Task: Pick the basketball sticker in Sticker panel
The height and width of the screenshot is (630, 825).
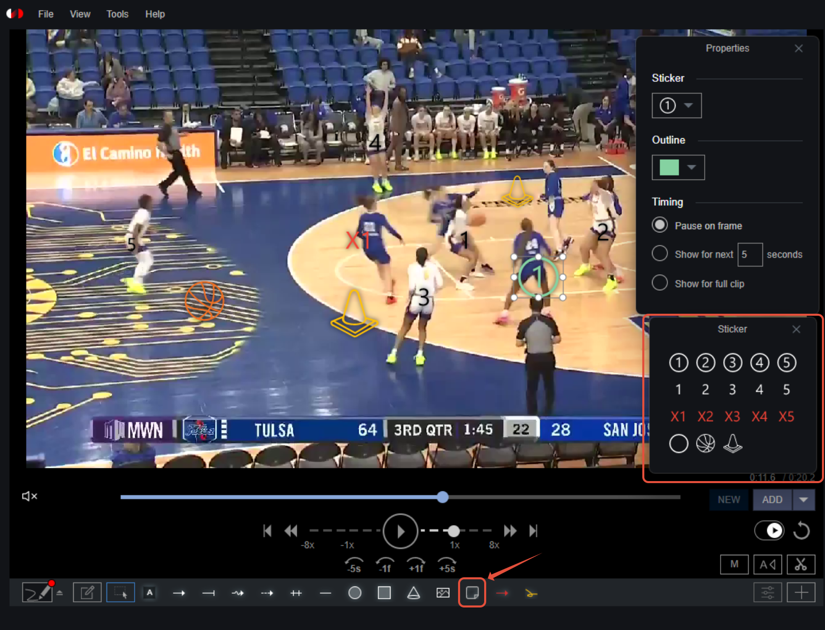Action: pyautogui.click(x=705, y=443)
